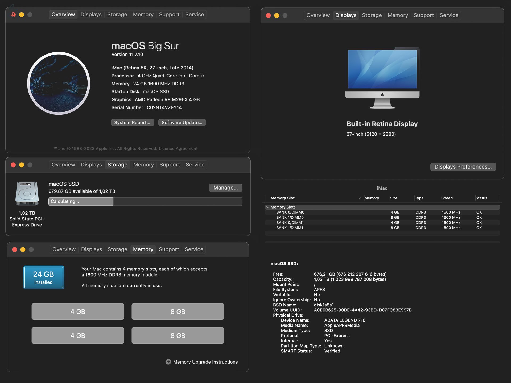Click the lower 8 GB memory slot graphic
Image resolution: width=511 pixels, height=383 pixels.
point(178,335)
